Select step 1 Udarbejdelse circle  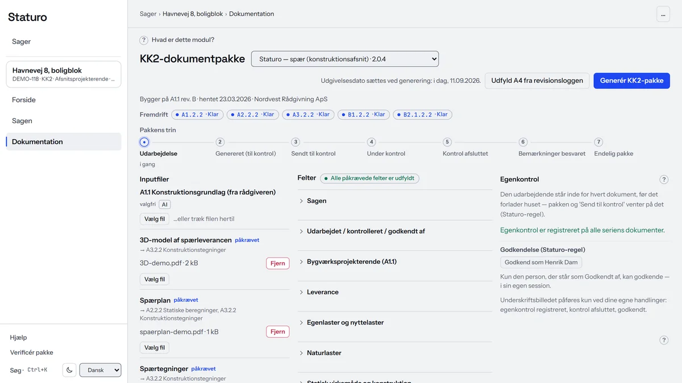coord(144,142)
